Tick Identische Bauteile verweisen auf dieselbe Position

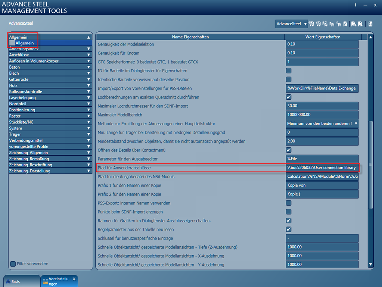[x=289, y=79]
